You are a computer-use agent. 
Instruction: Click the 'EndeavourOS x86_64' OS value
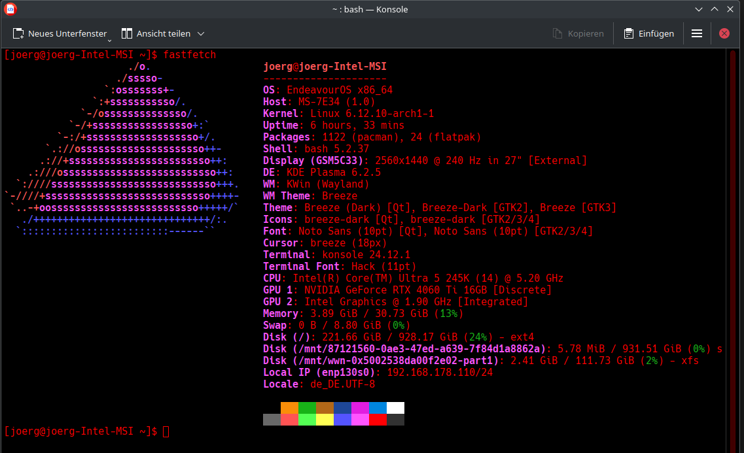pyautogui.click(x=340, y=90)
